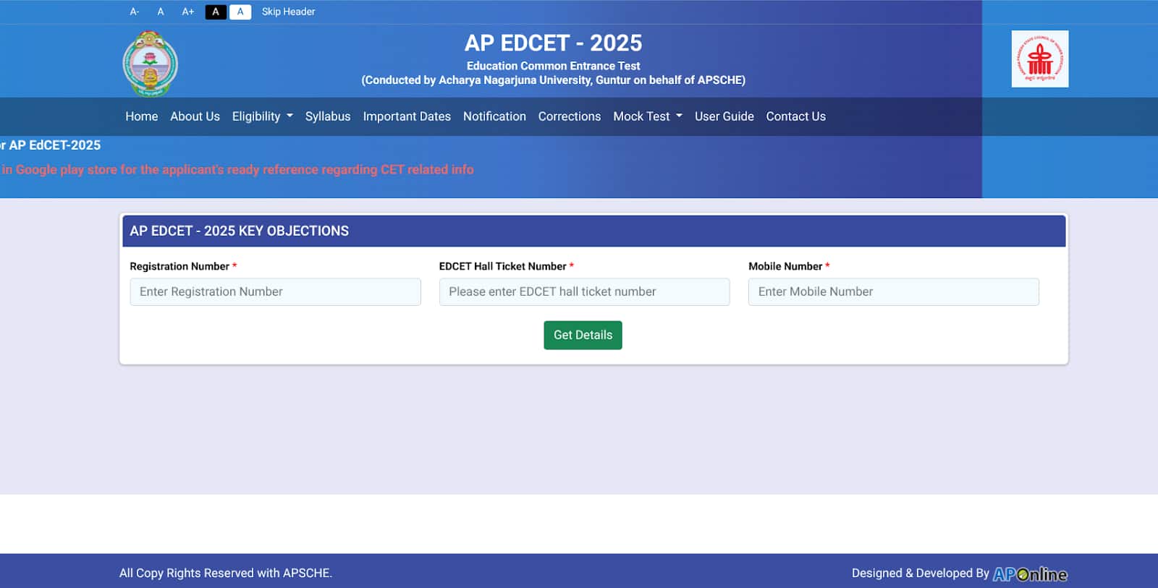Click the scrolling Google play store notice
This screenshot has height=588, width=1158.
coord(237,170)
